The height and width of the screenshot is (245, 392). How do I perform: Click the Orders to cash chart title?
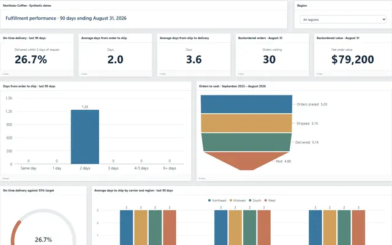pyautogui.click(x=232, y=86)
